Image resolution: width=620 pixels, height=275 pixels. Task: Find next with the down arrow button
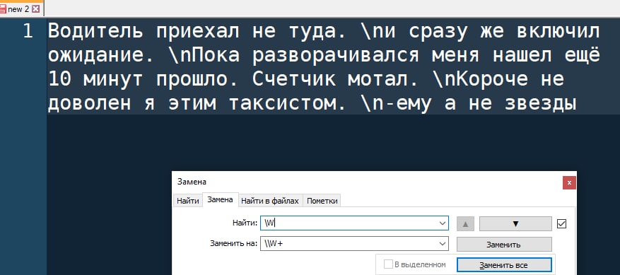click(515, 223)
